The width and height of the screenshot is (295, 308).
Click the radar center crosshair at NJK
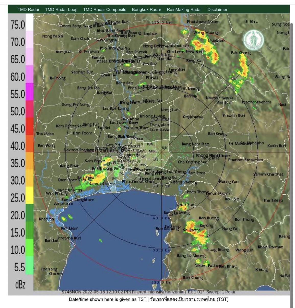[x=162, y=152]
